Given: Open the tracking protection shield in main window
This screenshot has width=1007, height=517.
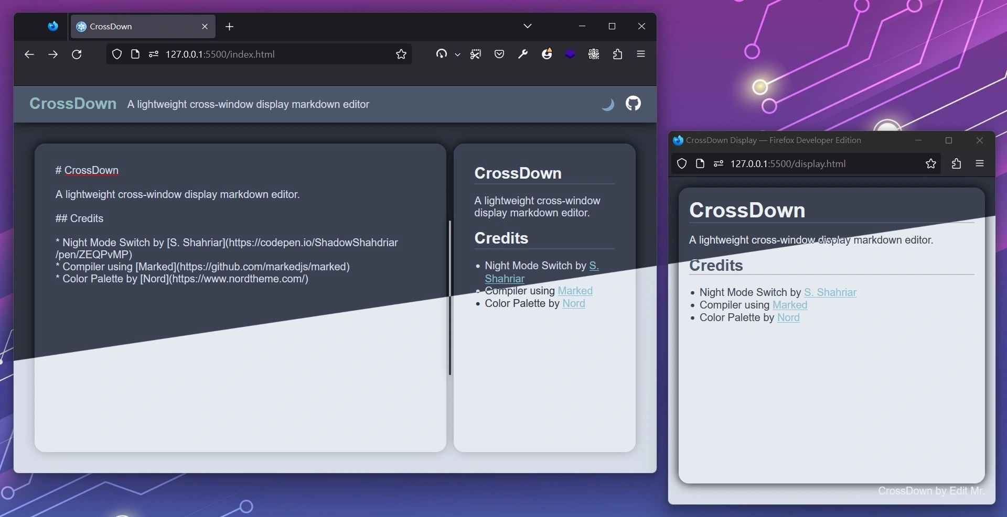Looking at the screenshot, I should coord(117,54).
